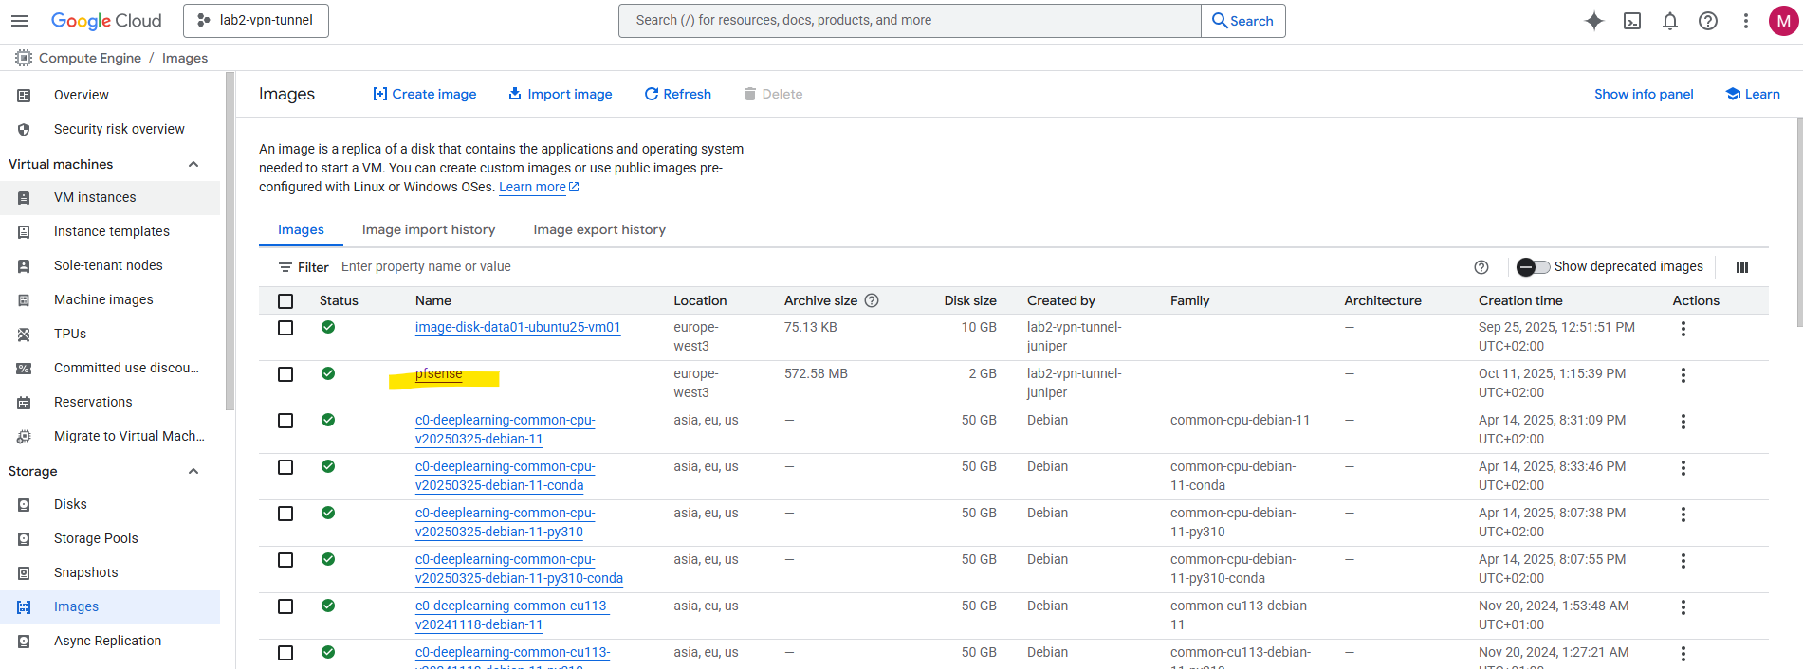Tick the select-all images checkbox
Image resolution: width=1803 pixels, height=669 pixels.
[285, 301]
